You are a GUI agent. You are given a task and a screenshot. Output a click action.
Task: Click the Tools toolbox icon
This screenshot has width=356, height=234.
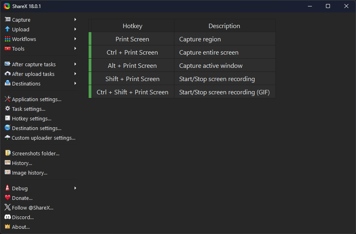(7, 49)
